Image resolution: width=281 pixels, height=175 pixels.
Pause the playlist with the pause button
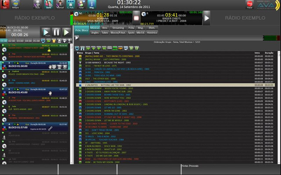tap(56, 32)
